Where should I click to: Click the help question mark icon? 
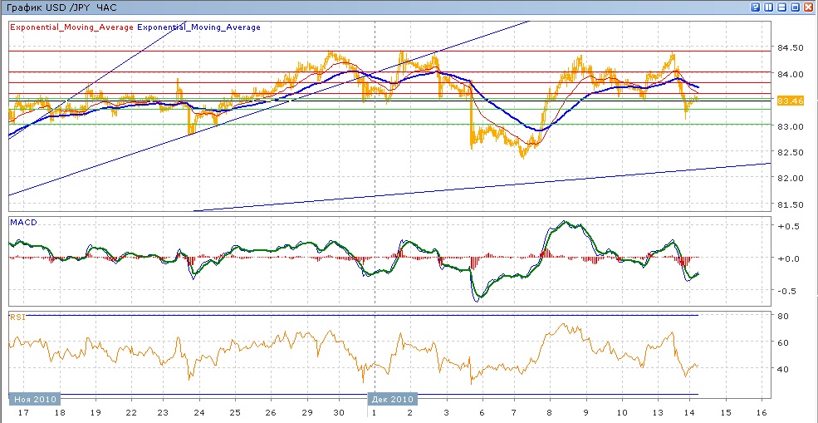coord(756,7)
